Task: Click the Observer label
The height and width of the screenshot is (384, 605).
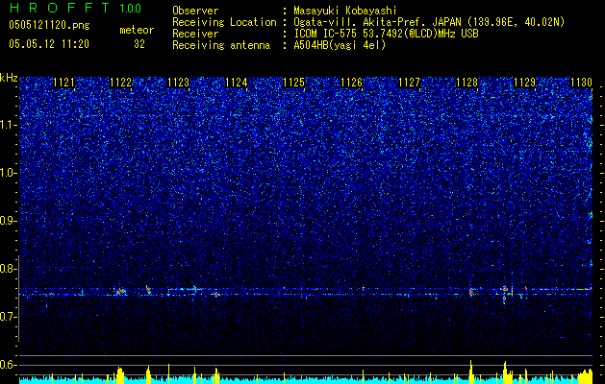Action: pyautogui.click(x=195, y=12)
